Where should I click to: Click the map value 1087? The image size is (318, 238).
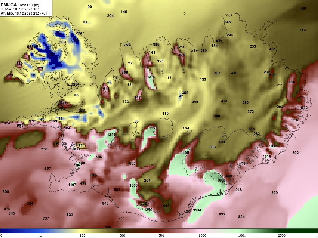pos(273,146)
